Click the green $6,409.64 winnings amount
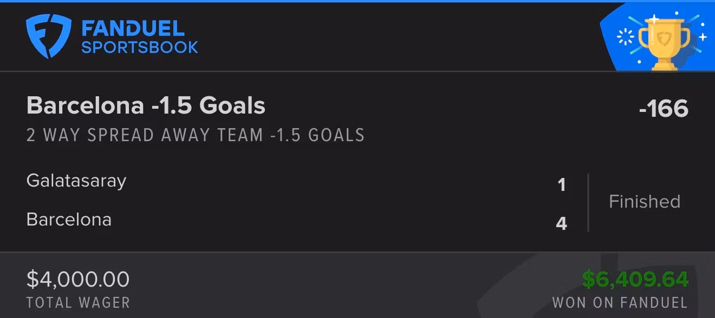The width and height of the screenshot is (715, 318). click(x=635, y=280)
